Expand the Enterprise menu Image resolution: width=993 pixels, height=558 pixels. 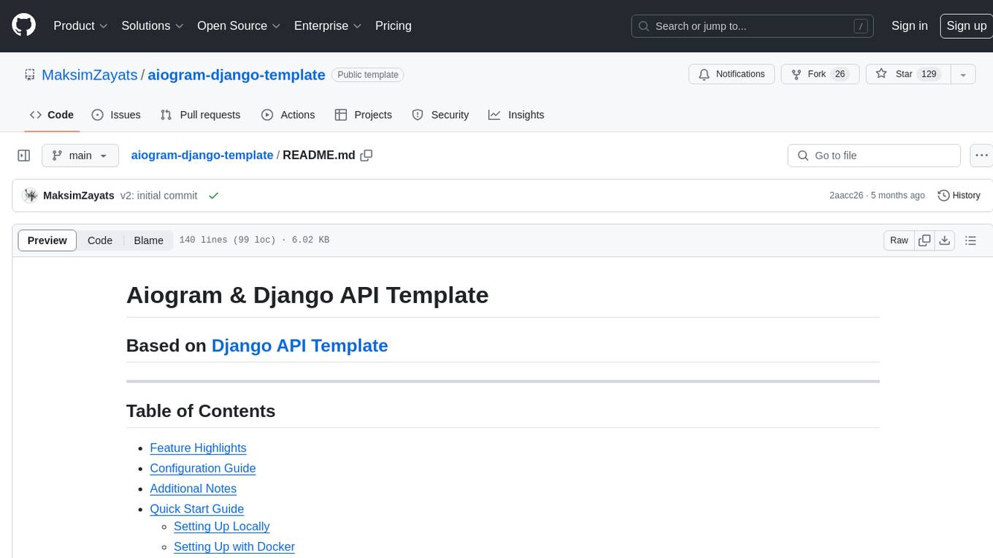pyautogui.click(x=328, y=26)
